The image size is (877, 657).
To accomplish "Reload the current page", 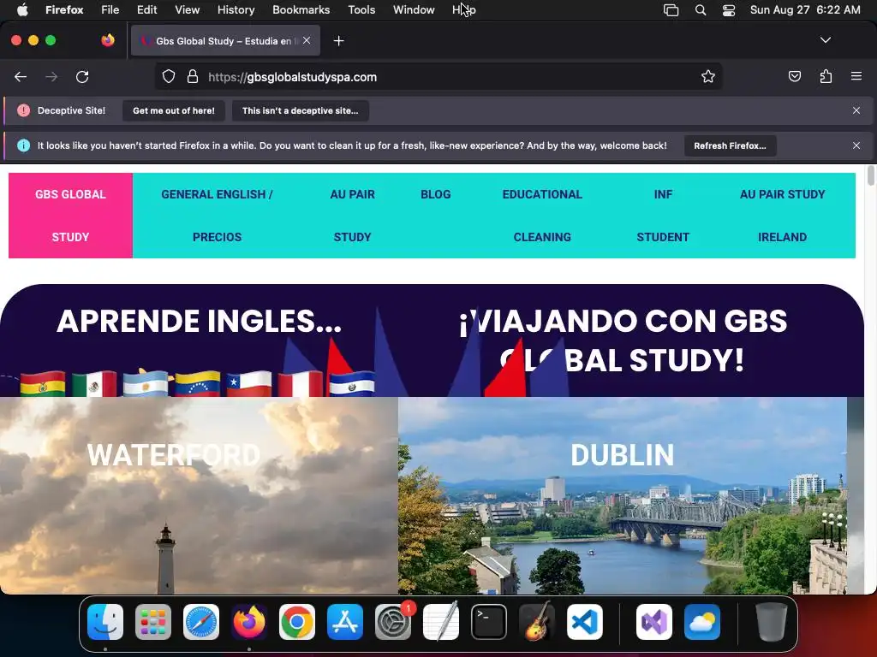I will tap(82, 77).
